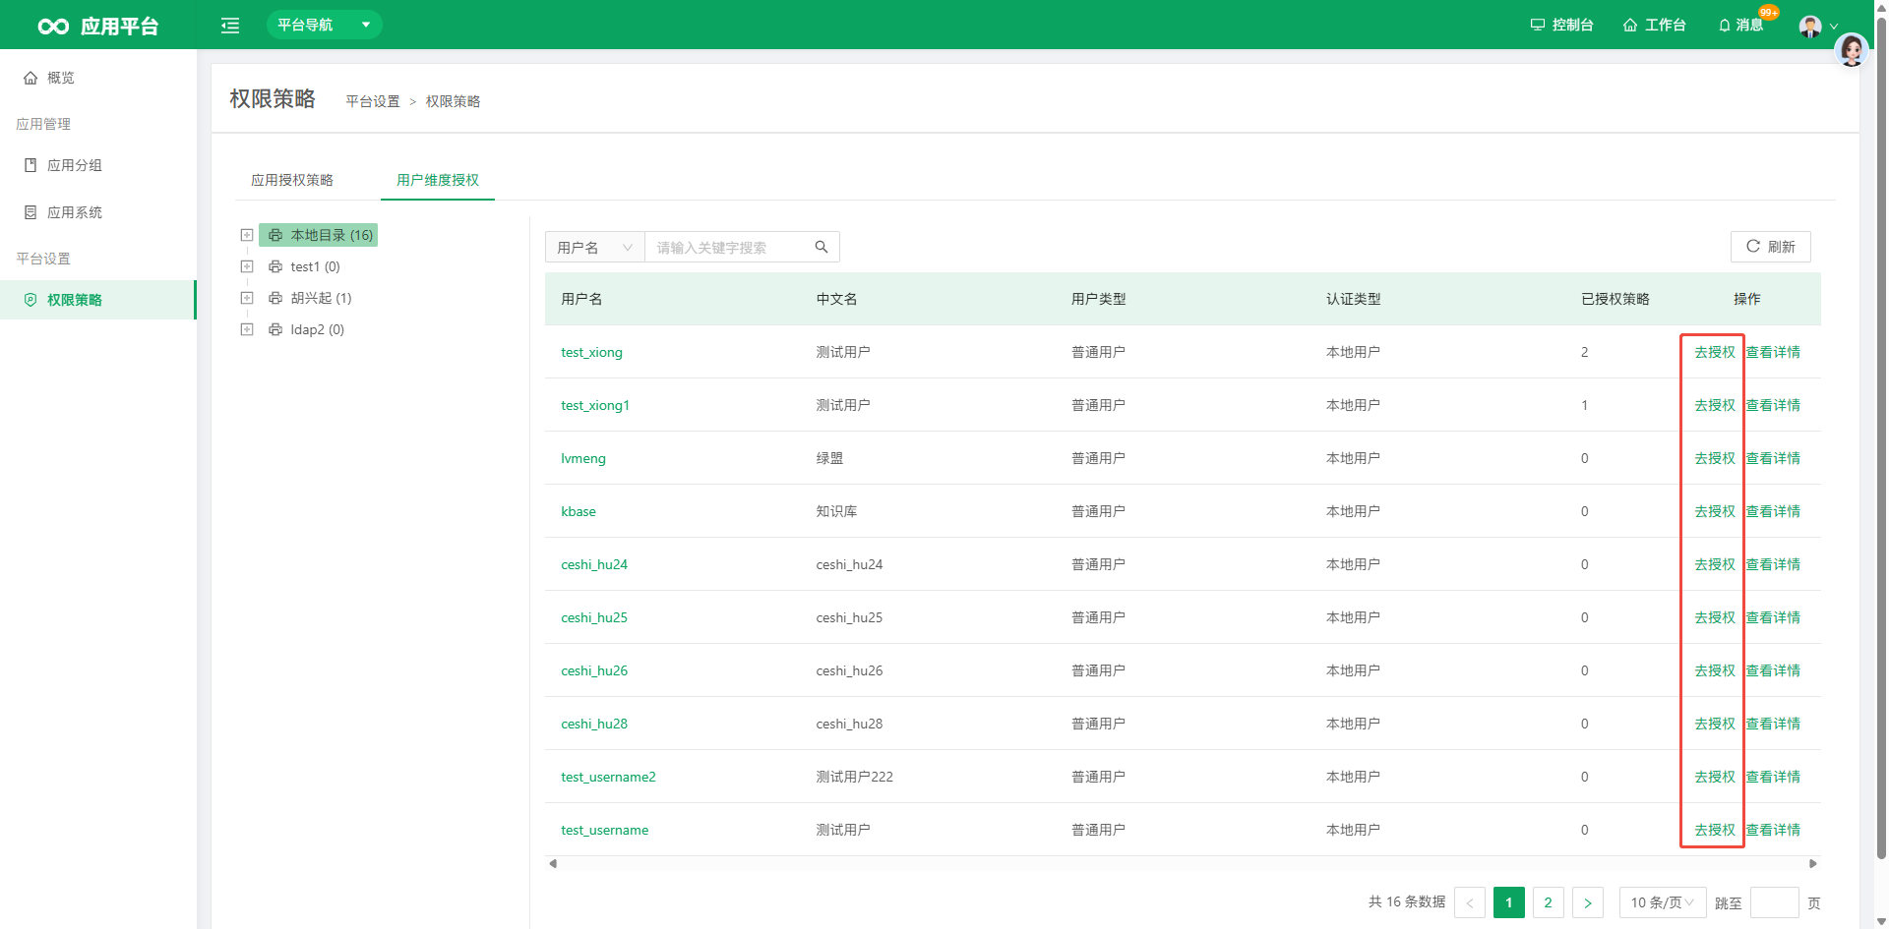Expand the test1 (0) tree node
The image size is (1889, 929).
click(x=247, y=266)
